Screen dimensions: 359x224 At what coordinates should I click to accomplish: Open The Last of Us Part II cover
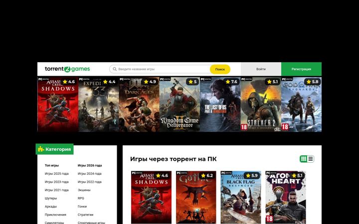click(x=220, y=104)
